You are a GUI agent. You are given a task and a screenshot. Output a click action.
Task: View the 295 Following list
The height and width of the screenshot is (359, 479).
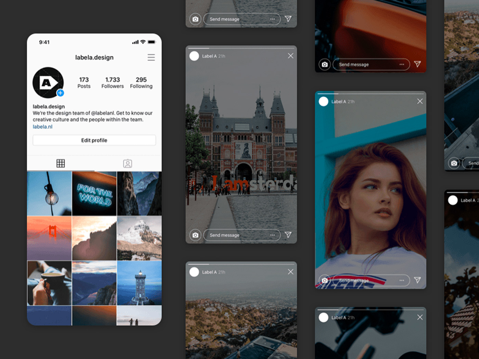point(141,83)
